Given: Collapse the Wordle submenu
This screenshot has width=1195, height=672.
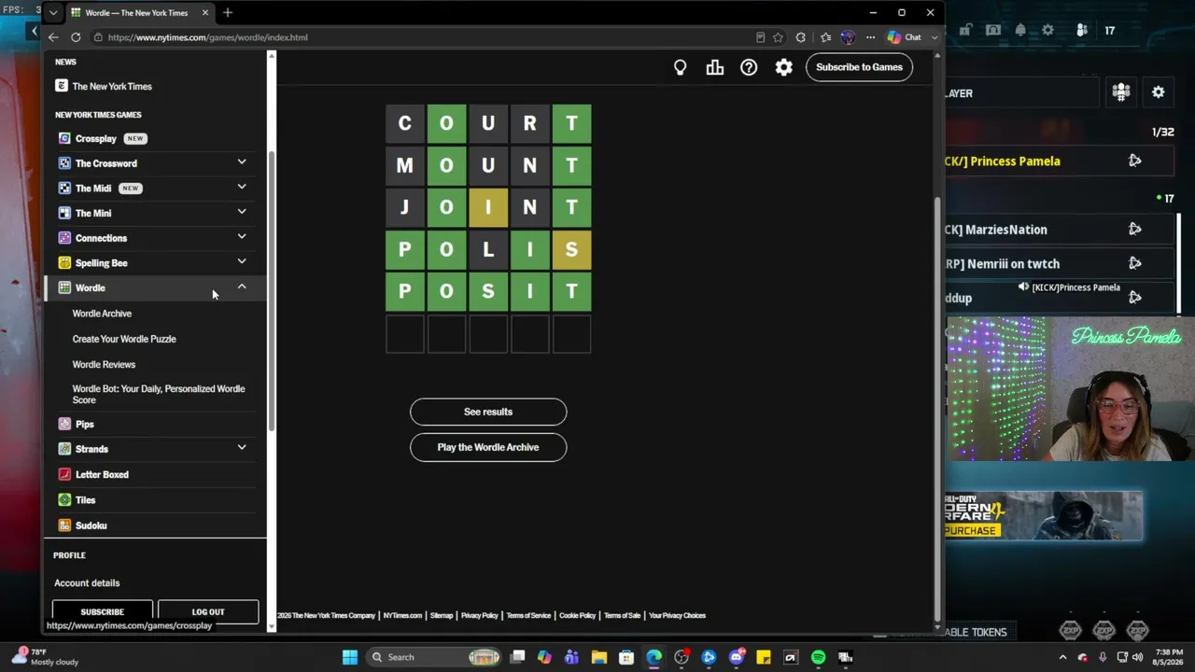Looking at the screenshot, I should [x=242, y=287].
